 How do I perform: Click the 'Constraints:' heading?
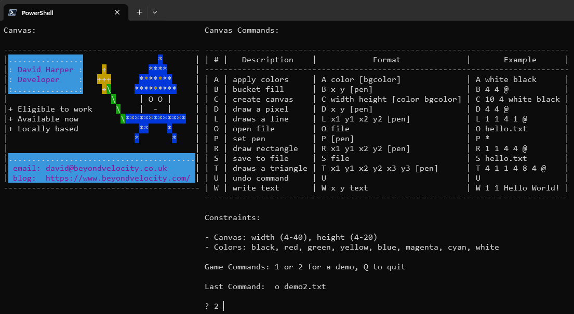pyautogui.click(x=232, y=218)
